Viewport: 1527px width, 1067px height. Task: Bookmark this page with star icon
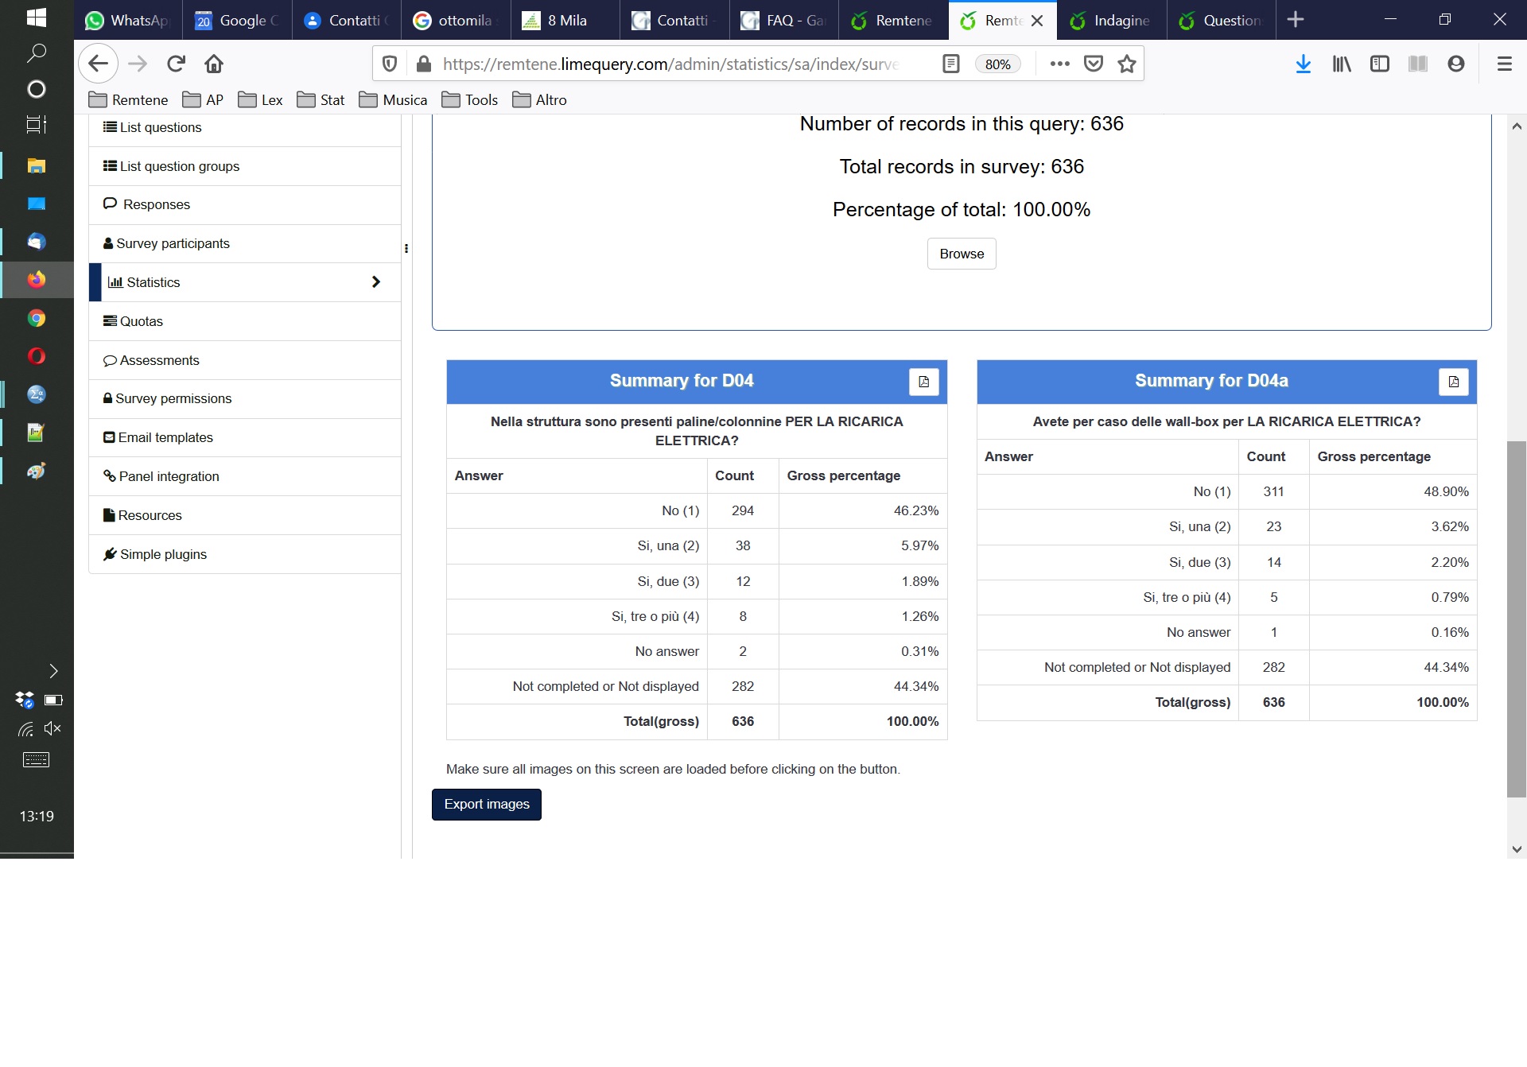pos(1126,64)
